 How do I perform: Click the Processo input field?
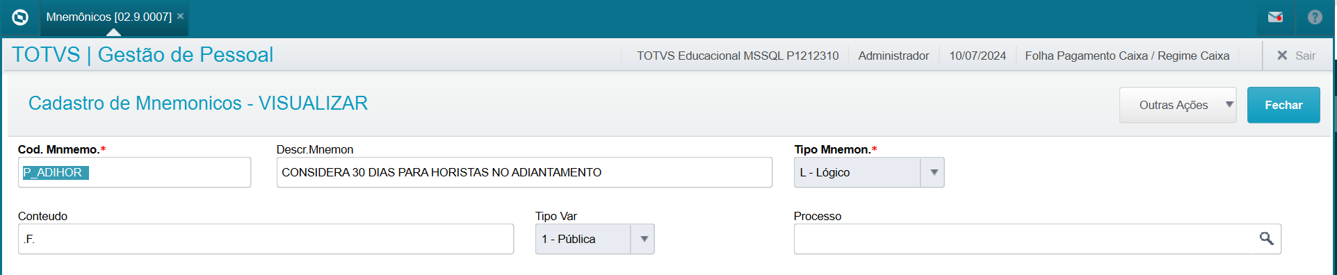click(x=1037, y=239)
